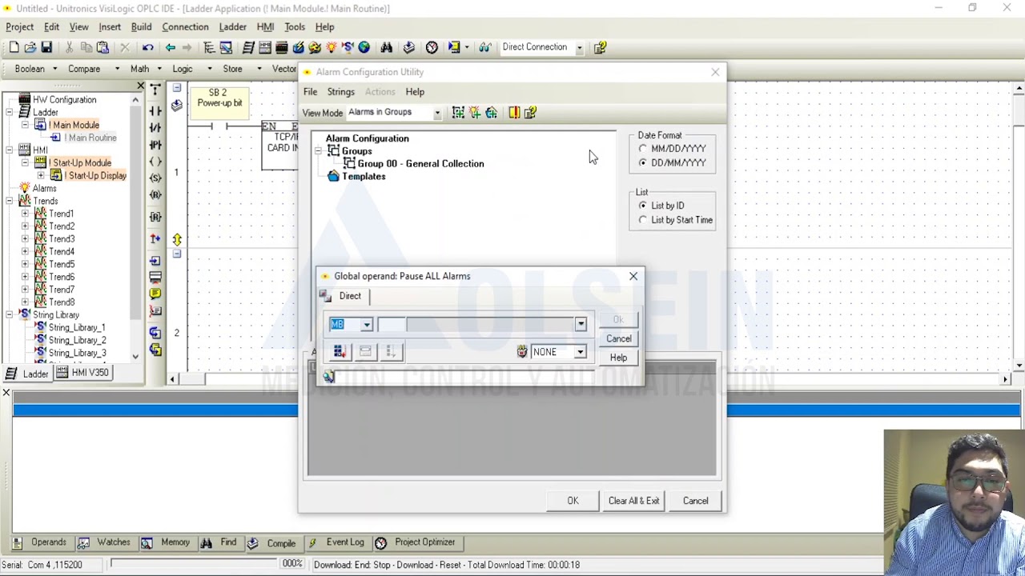Click Cancel in Alarm Configuration Utility
The width and height of the screenshot is (1025, 576).
pos(695,501)
